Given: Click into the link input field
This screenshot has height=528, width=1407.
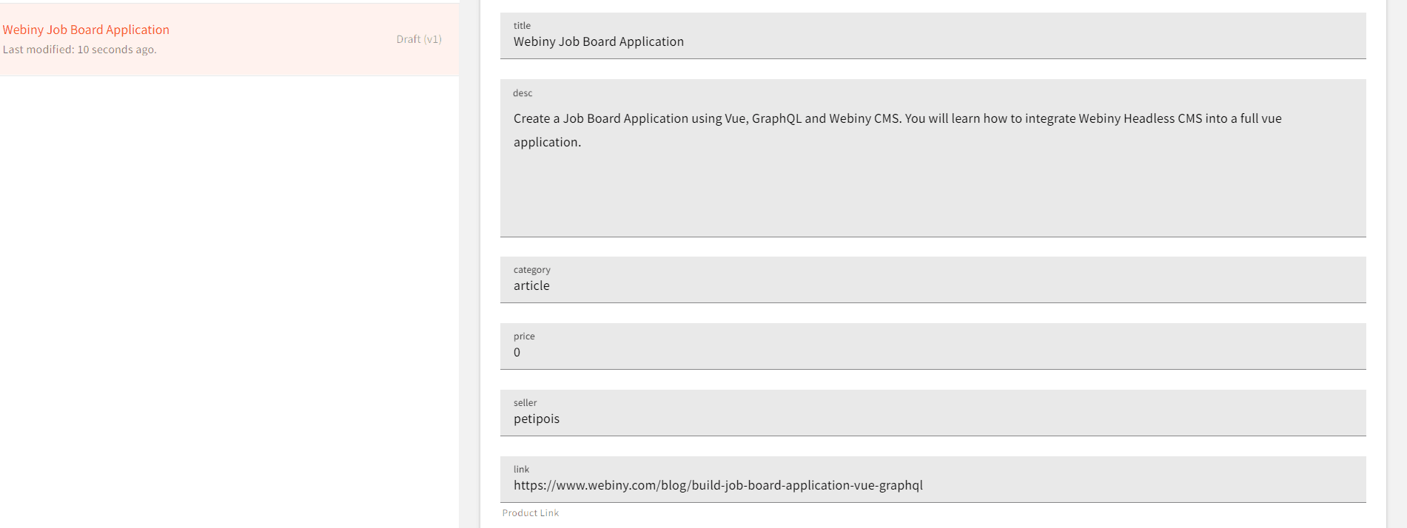Looking at the screenshot, I should [1036, 486].
